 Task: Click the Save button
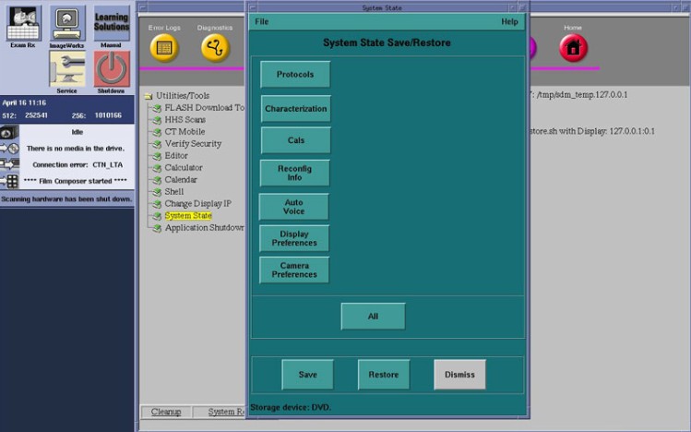click(307, 375)
